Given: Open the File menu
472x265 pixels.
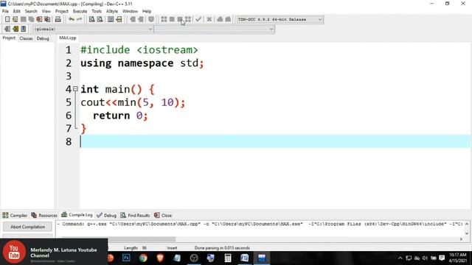Looking at the screenshot, I should coord(5,11).
